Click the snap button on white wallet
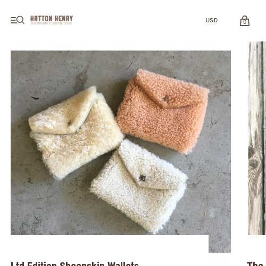 [x=143, y=178]
